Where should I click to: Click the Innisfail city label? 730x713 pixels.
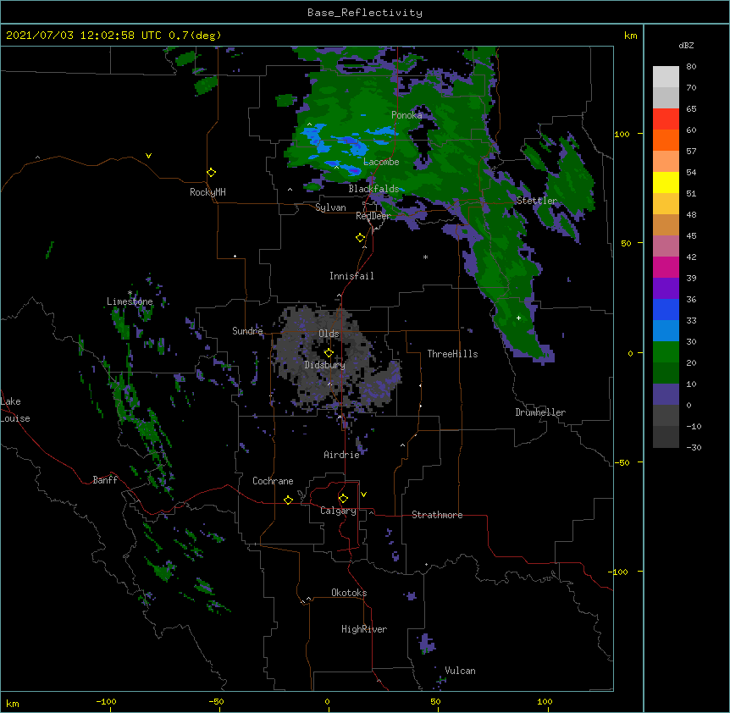[x=351, y=276]
